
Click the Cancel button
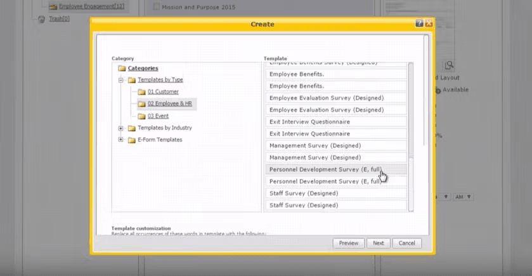click(x=407, y=243)
